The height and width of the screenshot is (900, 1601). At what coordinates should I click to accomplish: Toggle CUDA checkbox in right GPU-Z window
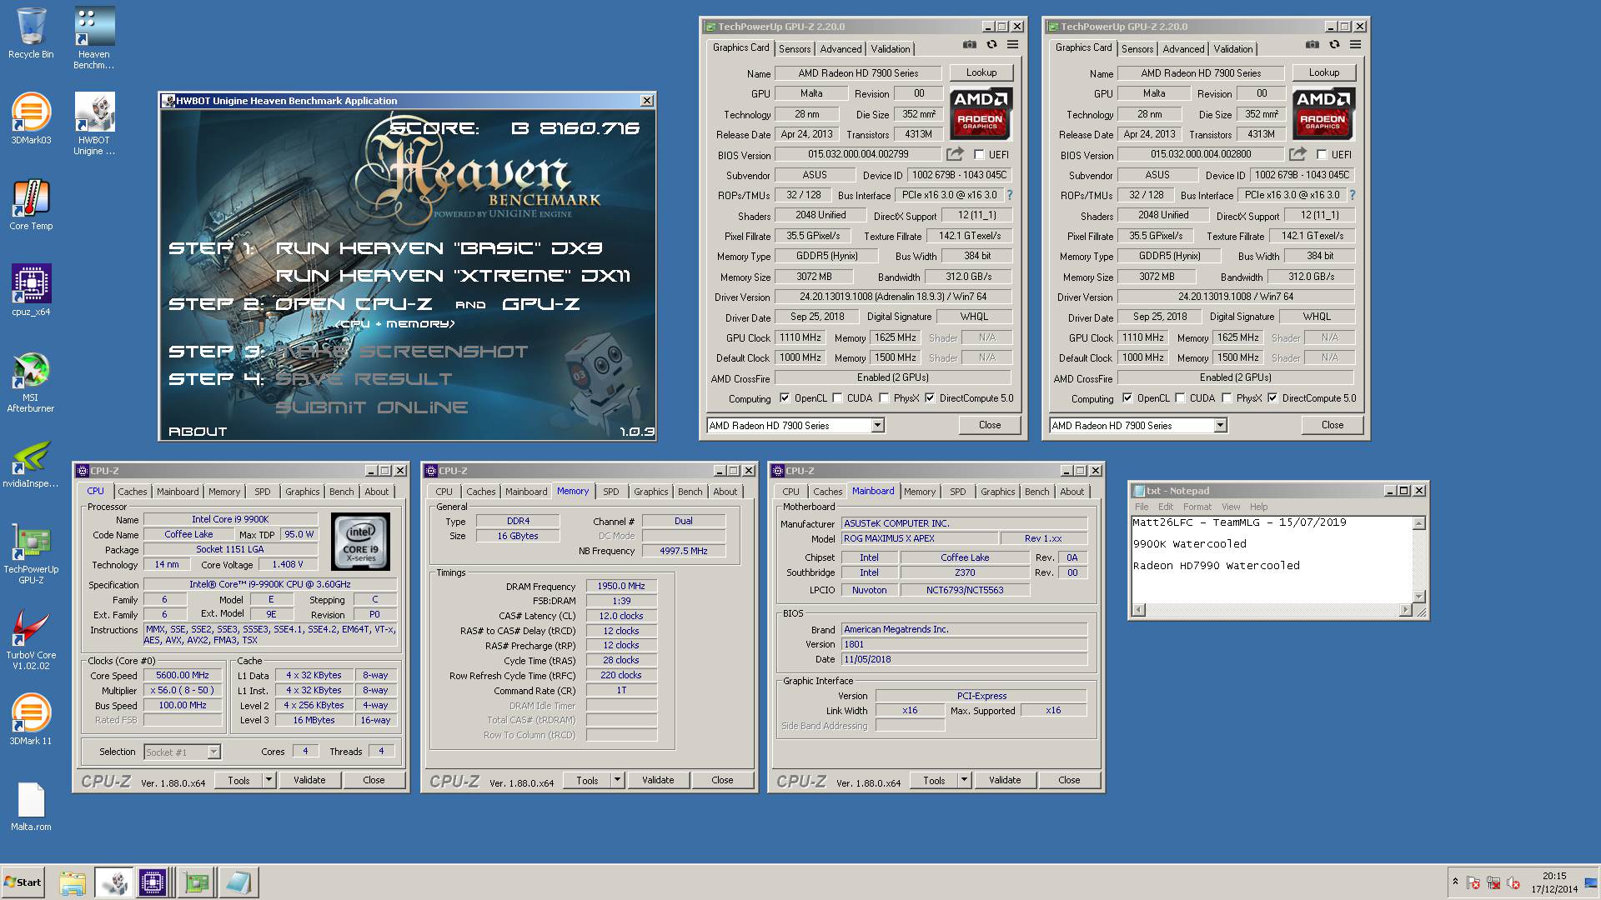pos(1180,398)
